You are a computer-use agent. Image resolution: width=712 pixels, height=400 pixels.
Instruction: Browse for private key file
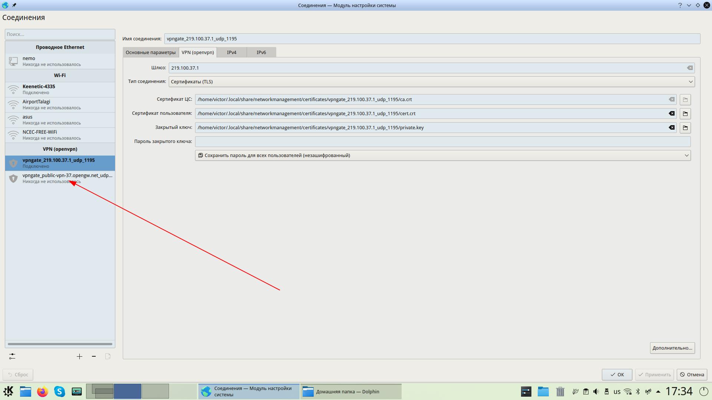click(x=685, y=128)
